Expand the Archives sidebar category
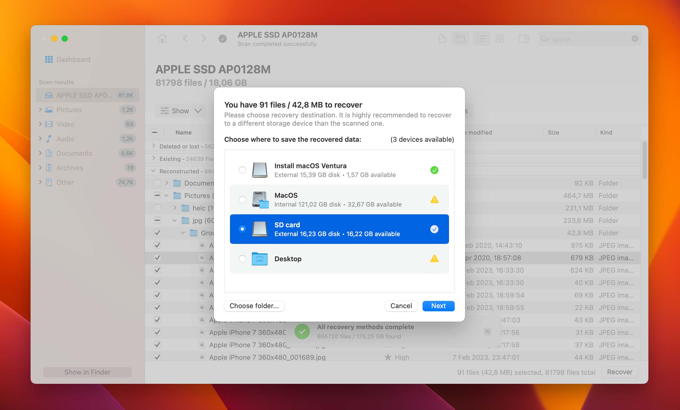Screen dimensions: 680x410 (40, 168)
